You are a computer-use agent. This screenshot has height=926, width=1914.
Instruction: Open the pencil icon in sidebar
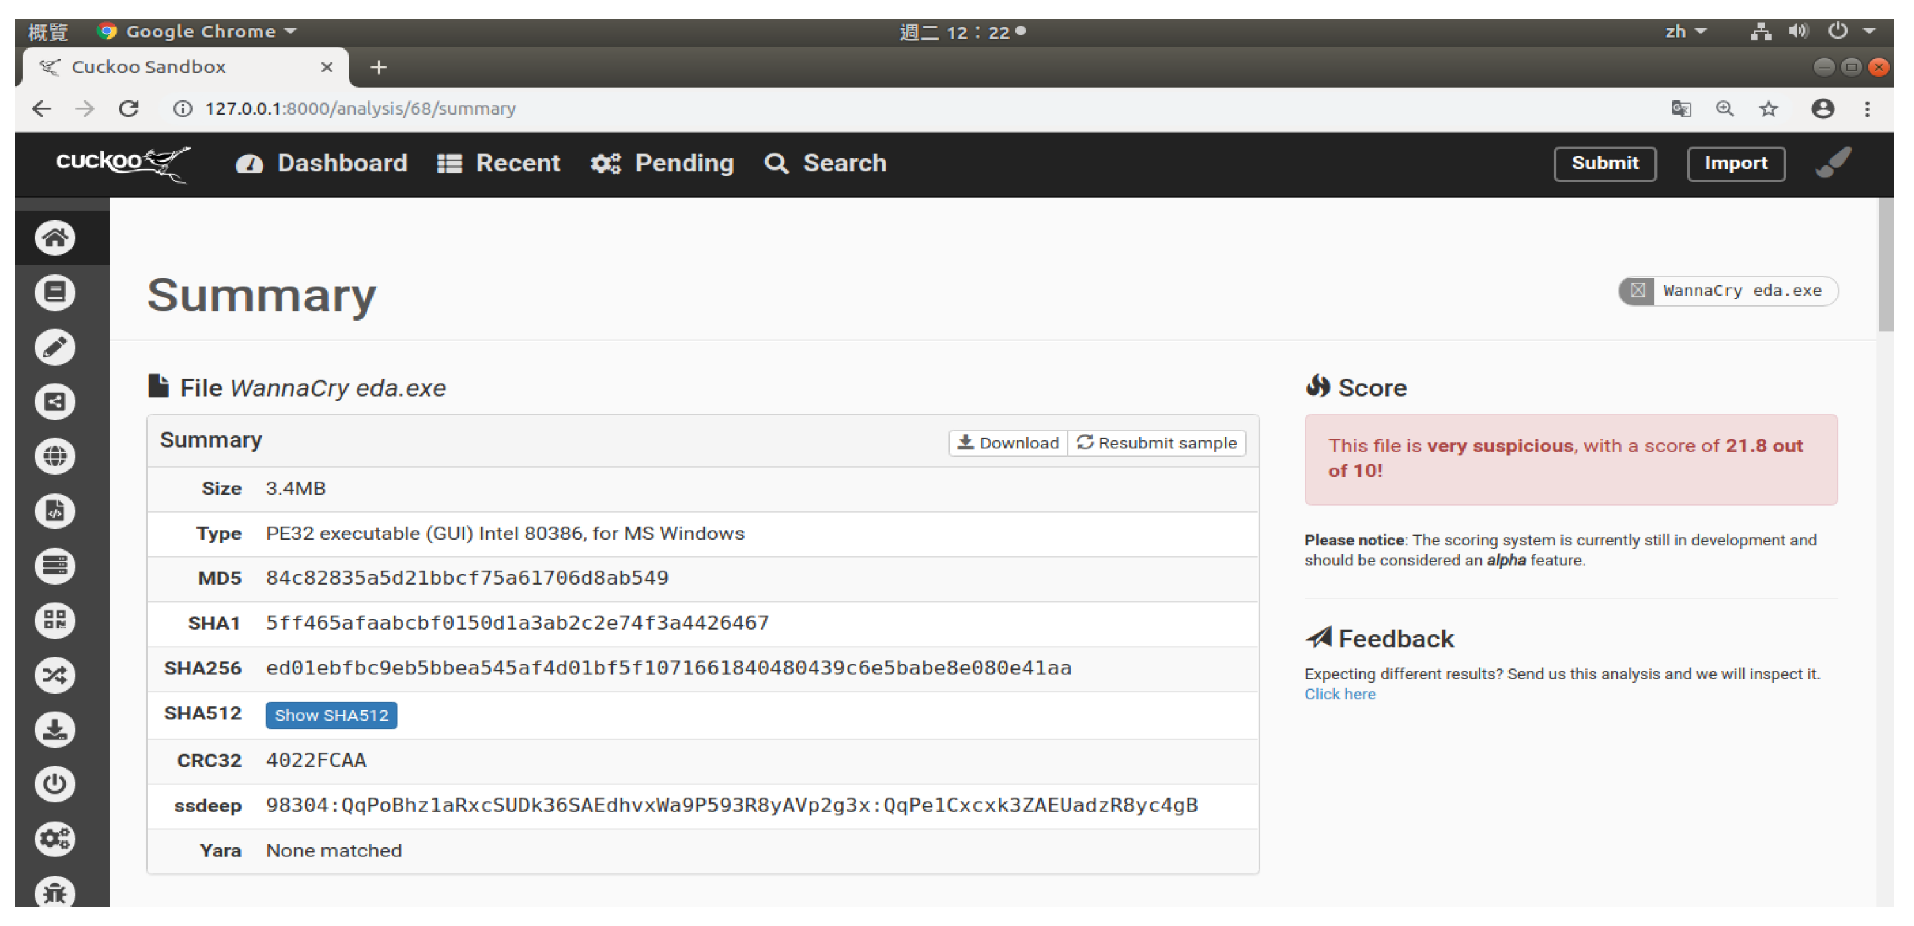tap(55, 347)
